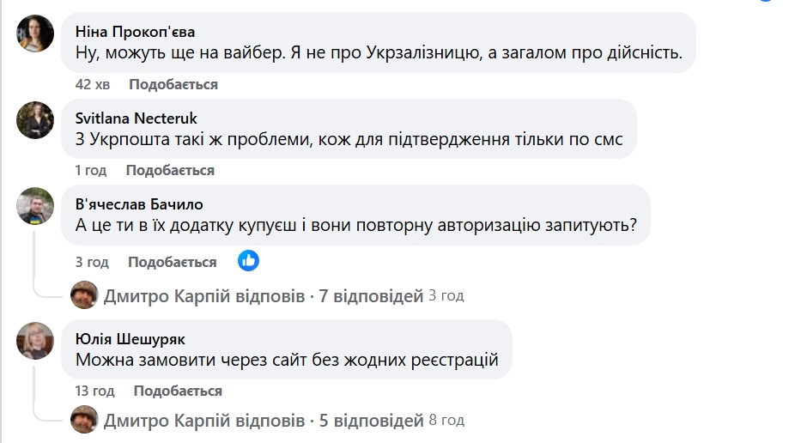Click the 42 хв comment timestamp
The height and width of the screenshot is (443, 807).
tap(94, 84)
